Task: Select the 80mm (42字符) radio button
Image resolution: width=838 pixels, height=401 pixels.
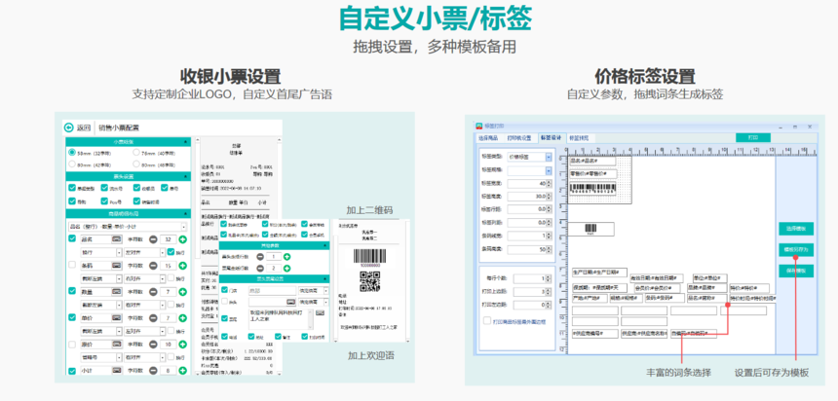Action: (72, 164)
